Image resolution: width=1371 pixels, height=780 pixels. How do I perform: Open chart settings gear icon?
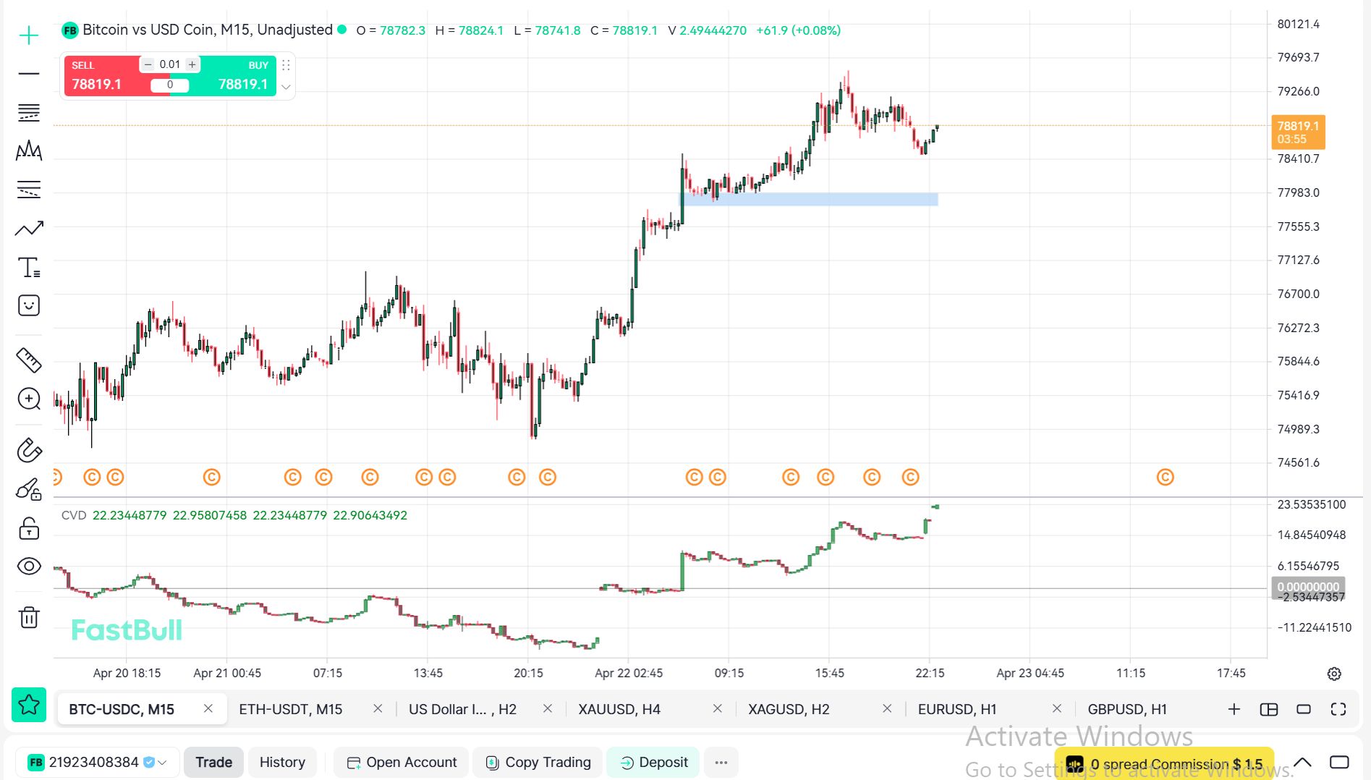[x=1334, y=674]
